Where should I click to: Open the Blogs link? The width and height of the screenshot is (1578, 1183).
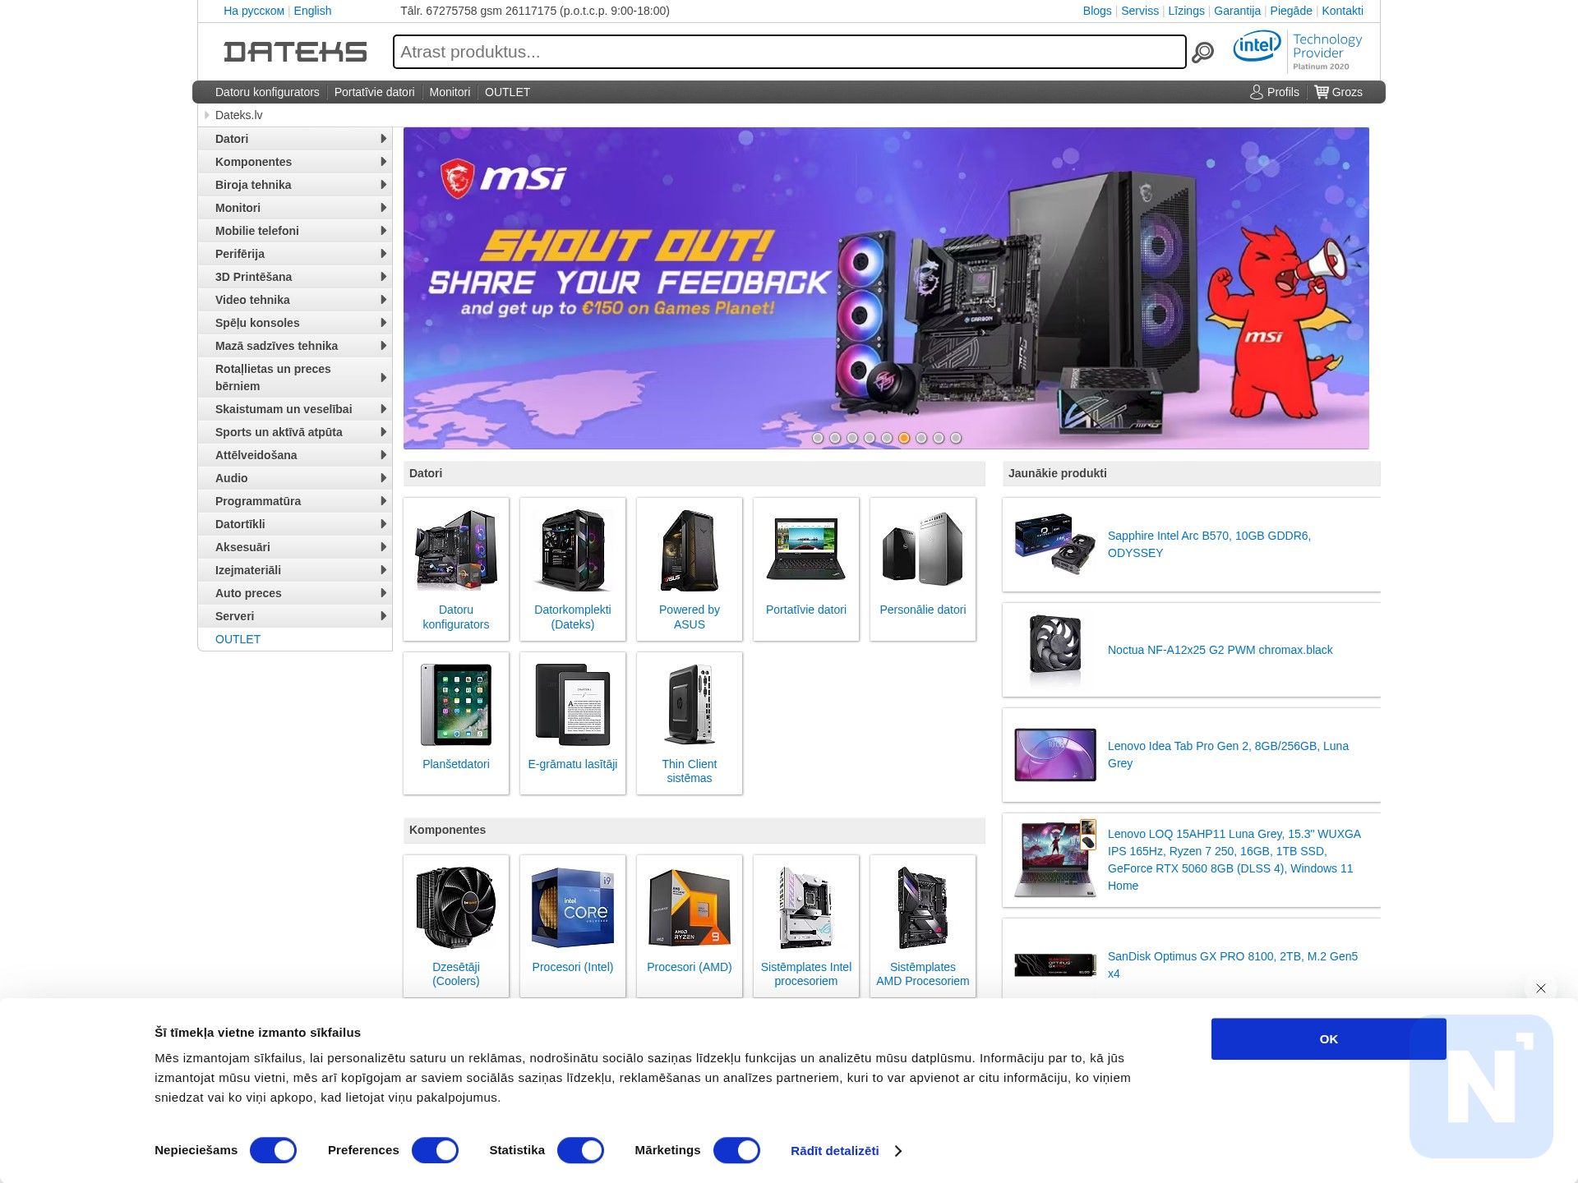pos(1097,11)
